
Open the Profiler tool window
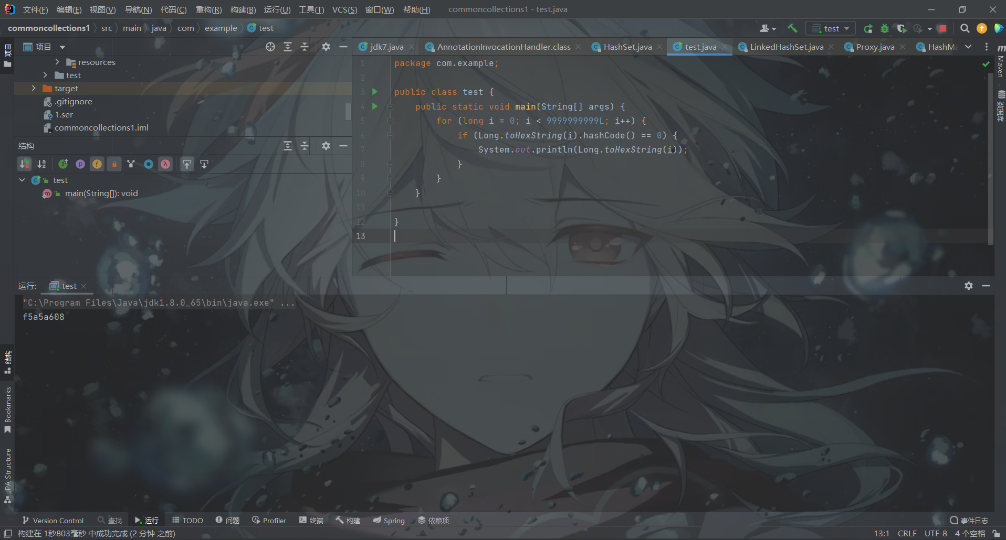pyautogui.click(x=269, y=521)
